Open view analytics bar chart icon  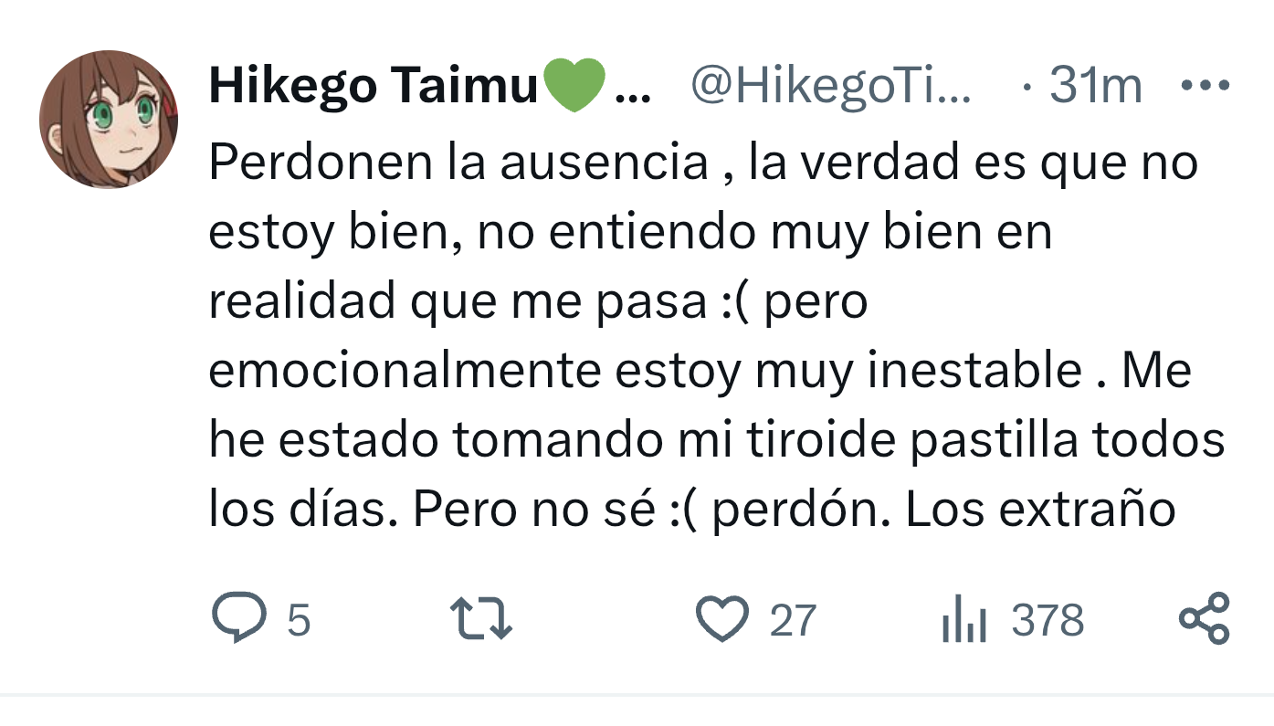pos(963,619)
